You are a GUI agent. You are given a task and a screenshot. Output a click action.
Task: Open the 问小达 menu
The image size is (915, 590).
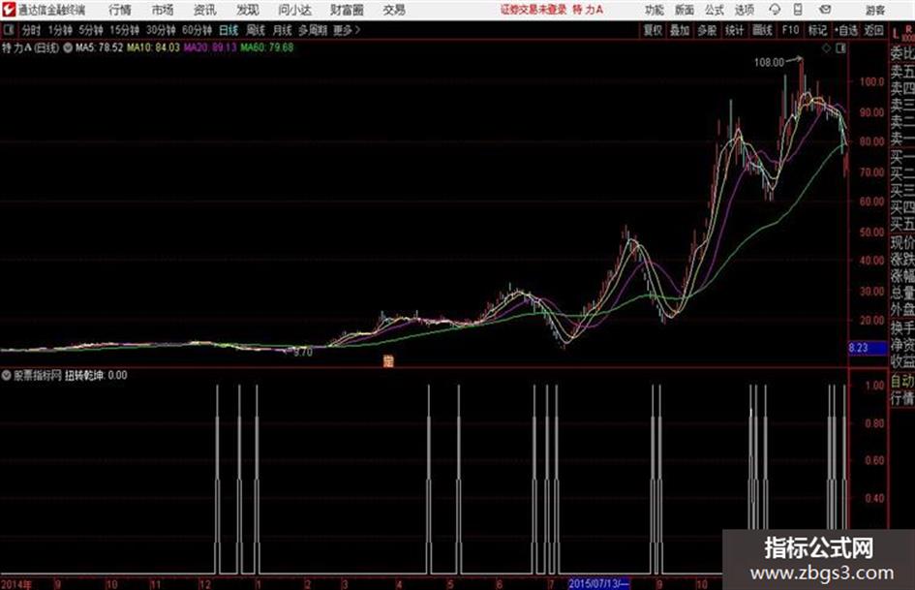[x=294, y=10]
